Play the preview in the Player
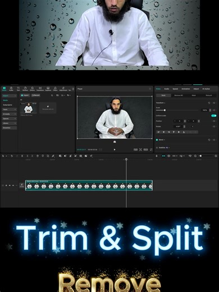 (x=115, y=149)
